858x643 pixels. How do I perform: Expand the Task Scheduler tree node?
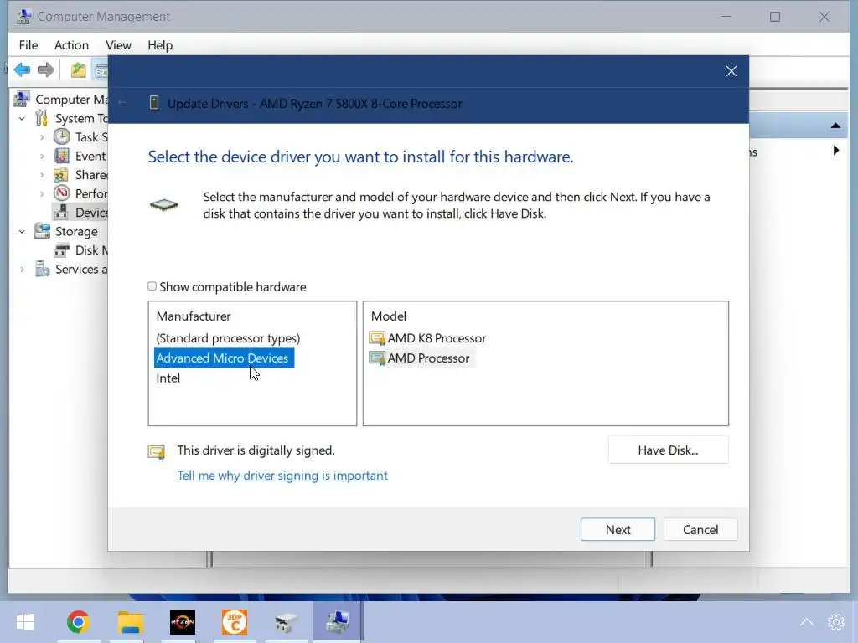42,137
